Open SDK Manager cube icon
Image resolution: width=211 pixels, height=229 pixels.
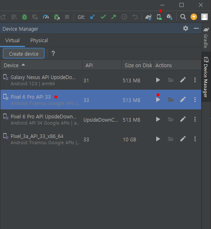click(x=170, y=17)
